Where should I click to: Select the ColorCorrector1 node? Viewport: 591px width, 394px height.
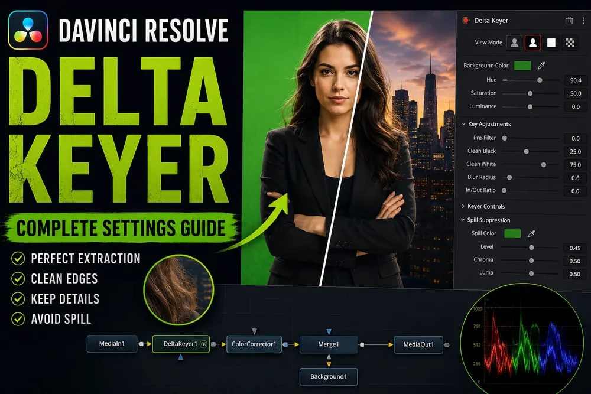pos(254,344)
